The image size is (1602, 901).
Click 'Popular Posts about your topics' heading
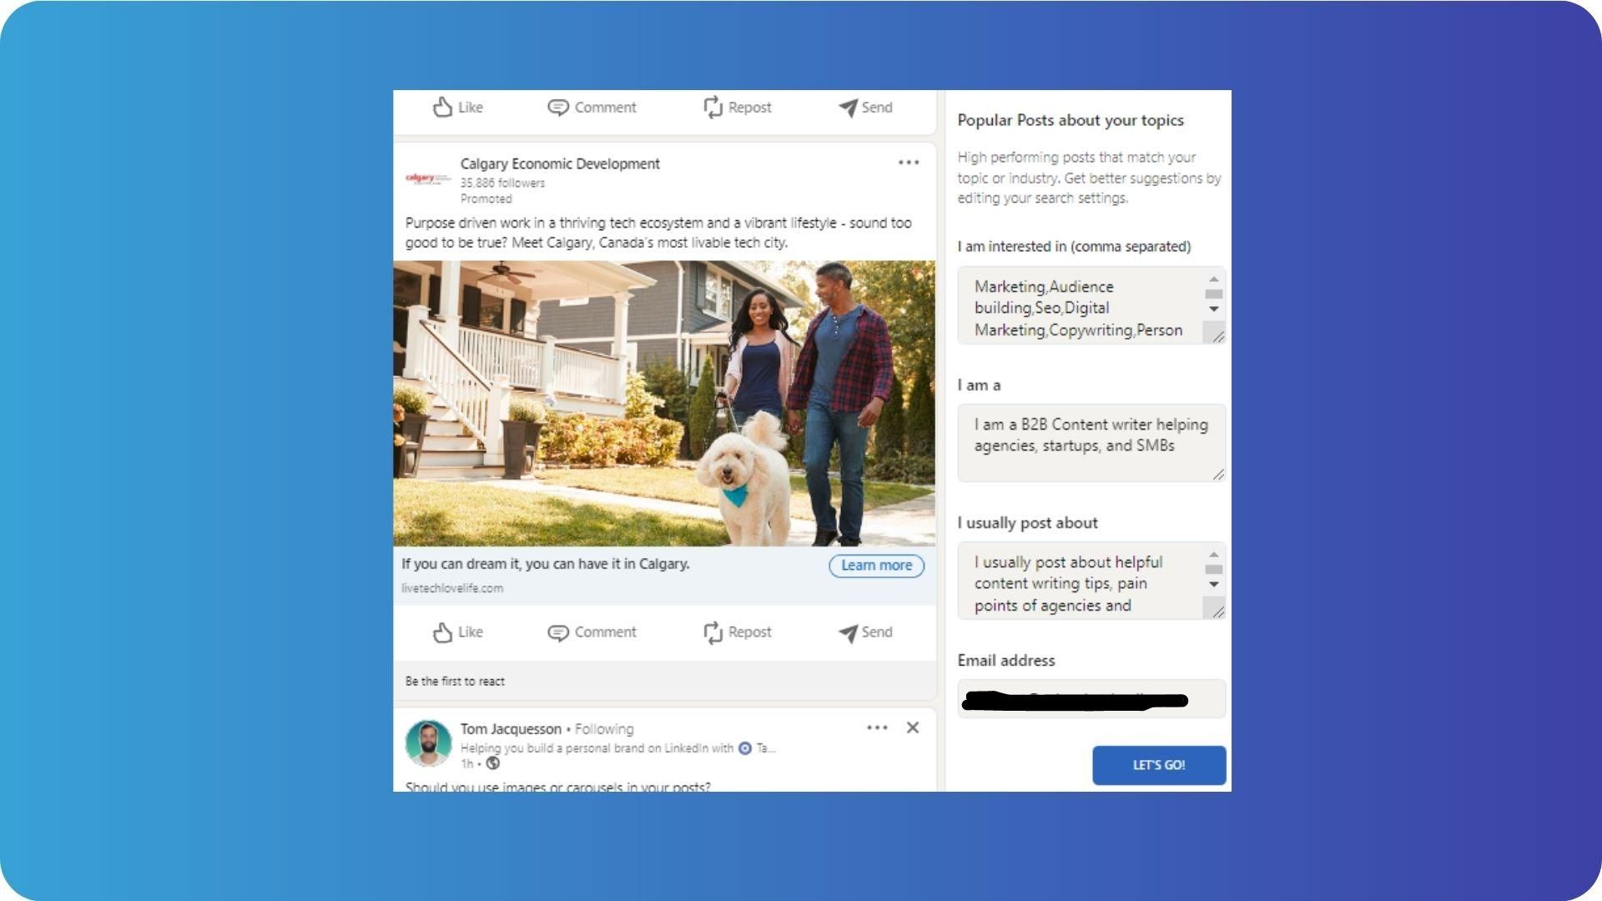point(1071,120)
